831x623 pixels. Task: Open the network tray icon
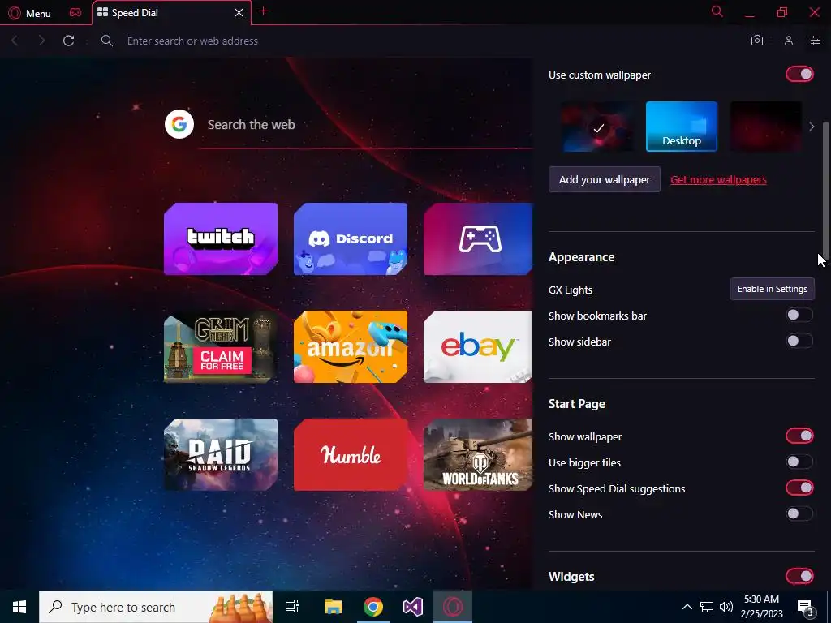(x=707, y=607)
